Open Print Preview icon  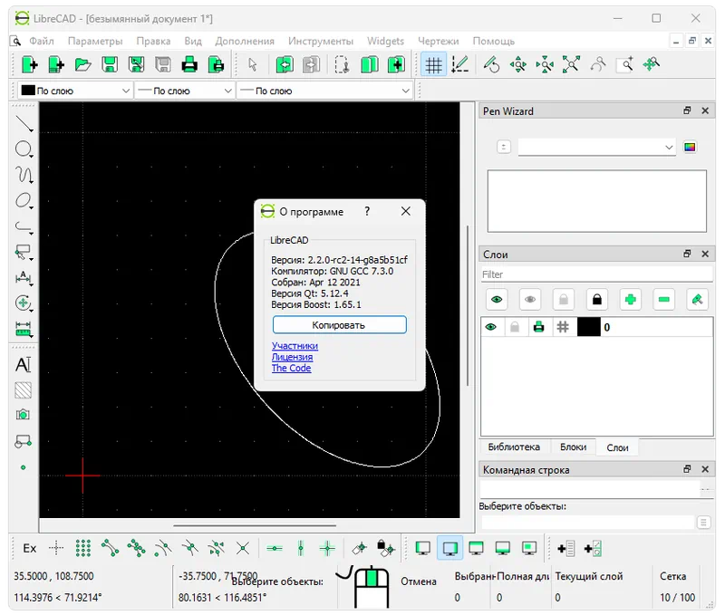(216, 64)
